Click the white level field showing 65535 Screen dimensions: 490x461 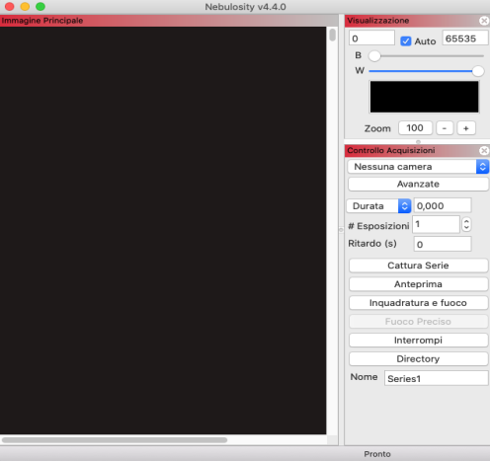click(x=465, y=38)
